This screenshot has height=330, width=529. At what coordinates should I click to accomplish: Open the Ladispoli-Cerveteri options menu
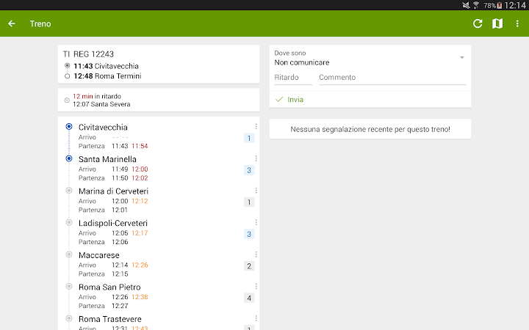point(256,222)
